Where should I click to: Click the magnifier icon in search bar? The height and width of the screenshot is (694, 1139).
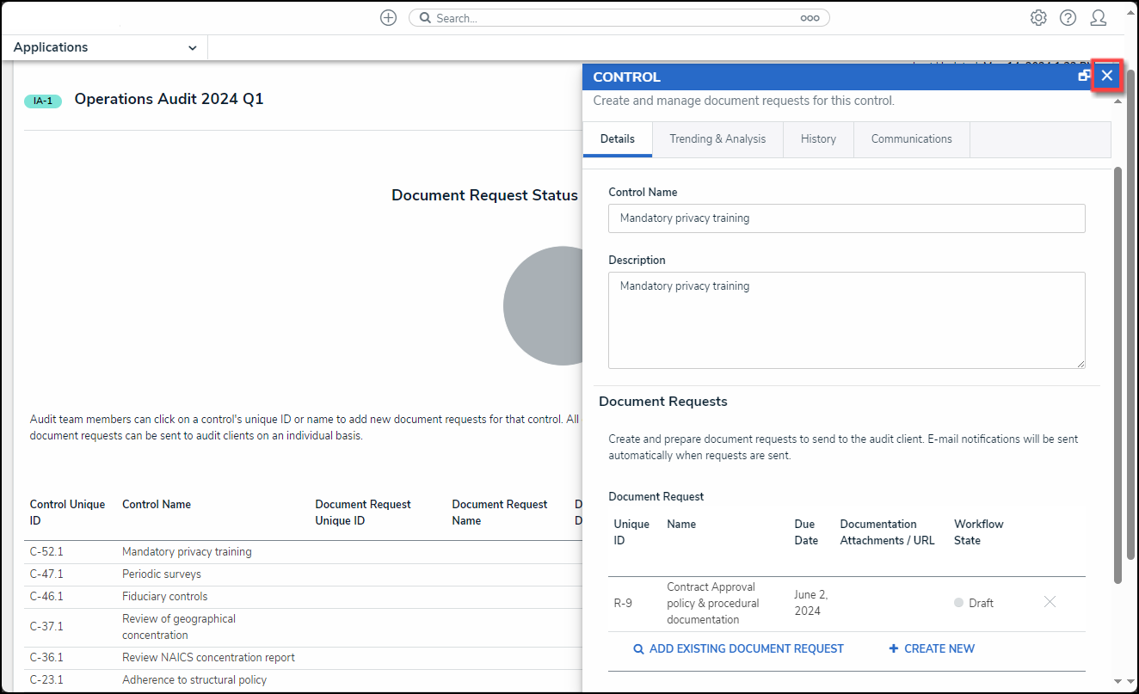(425, 18)
